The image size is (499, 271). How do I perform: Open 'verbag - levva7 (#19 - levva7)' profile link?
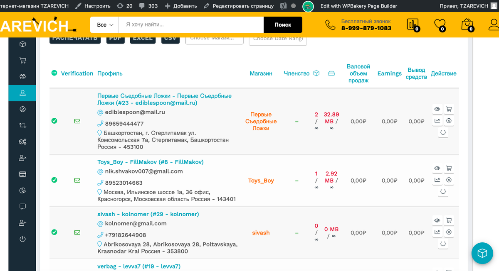(139, 266)
